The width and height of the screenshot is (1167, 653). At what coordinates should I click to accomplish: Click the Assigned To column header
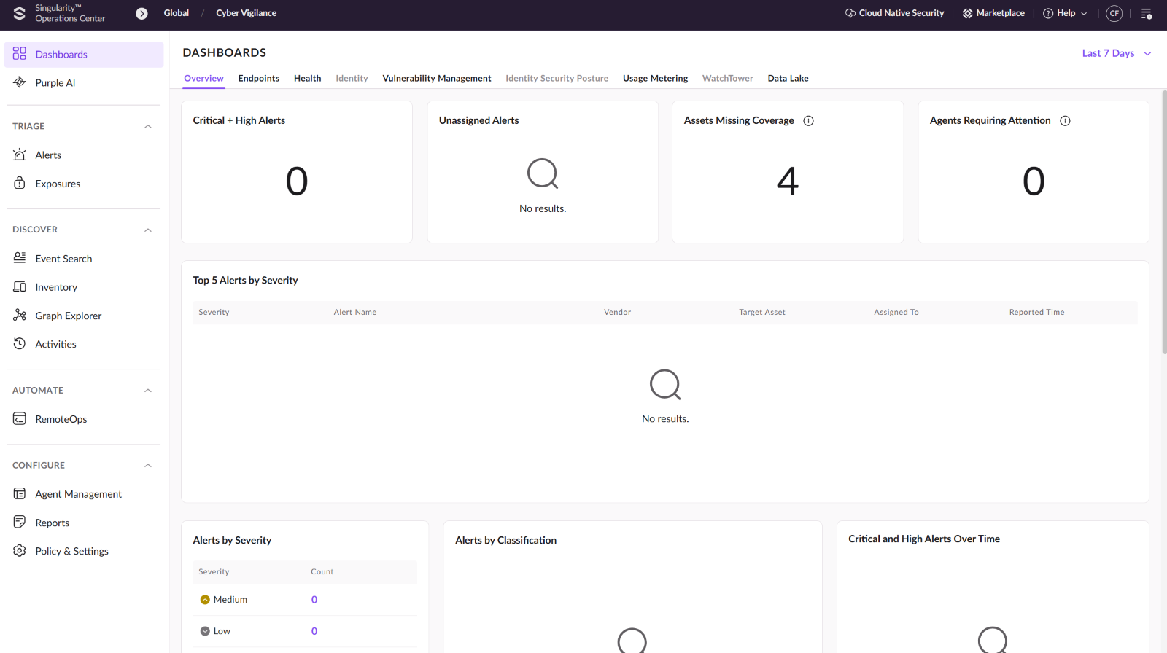point(896,313)
